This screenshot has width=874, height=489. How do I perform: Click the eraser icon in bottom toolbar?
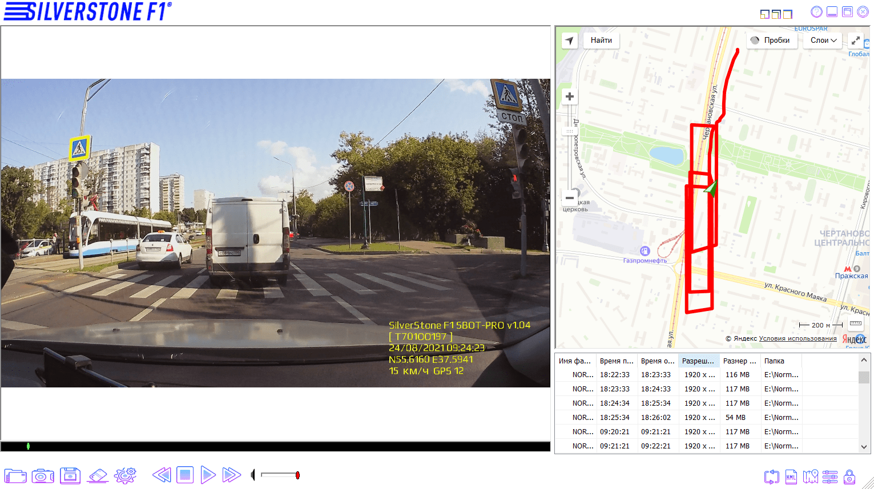(x=98, y=475)
